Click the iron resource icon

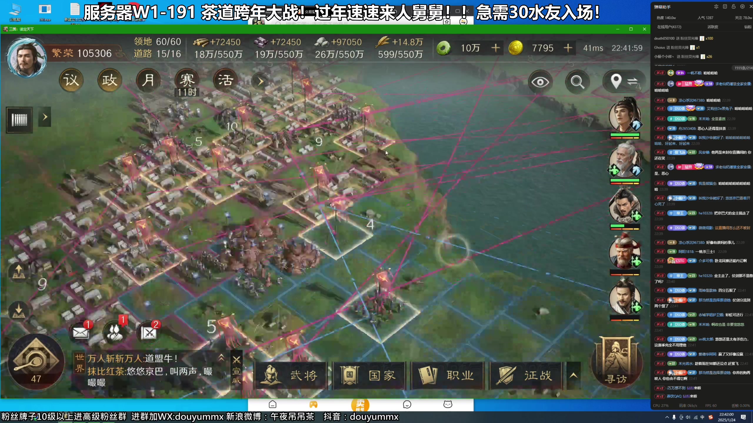(261, 42)
